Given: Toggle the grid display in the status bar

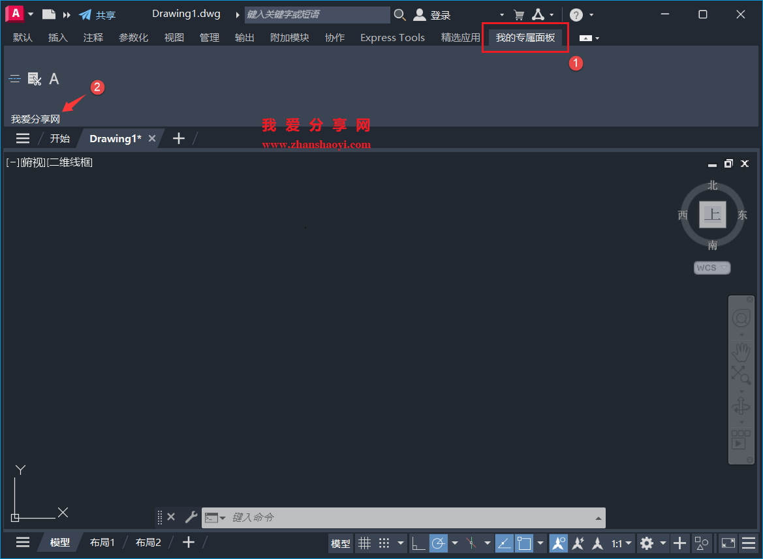Looking at the screenshot, I should pos(364,543).
